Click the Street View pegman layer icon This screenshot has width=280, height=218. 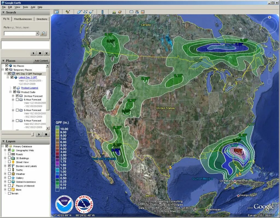coord(13,162)
